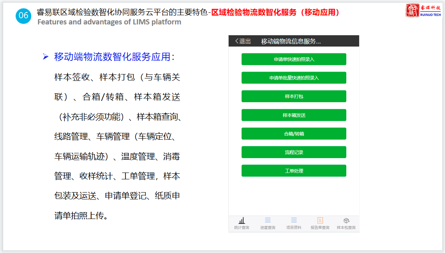Screen dimensions: 445x253
Task: Open 流程记录 from the menu
Action: pos(293,152)
